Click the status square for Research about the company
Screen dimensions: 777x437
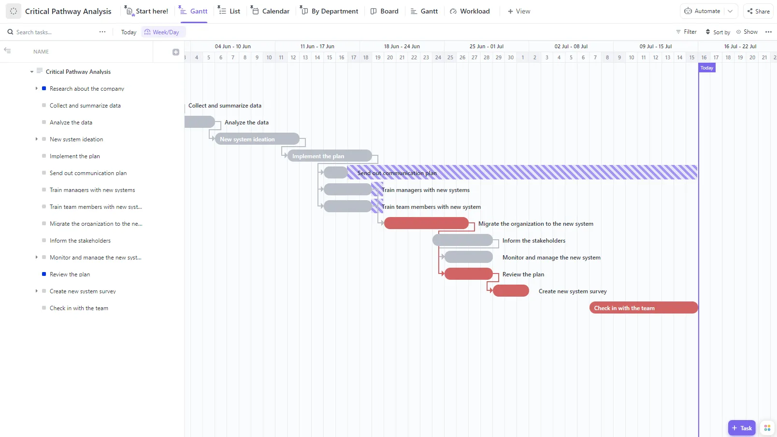(x=44, y=88)
